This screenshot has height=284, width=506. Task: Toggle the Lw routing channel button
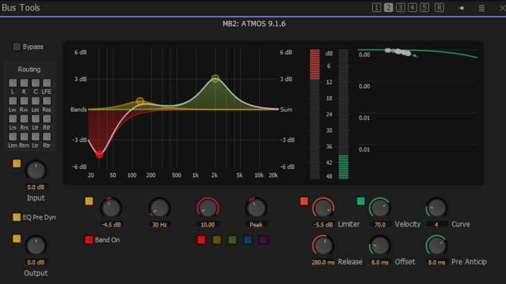pyautogui.click(x=13, y=101)
